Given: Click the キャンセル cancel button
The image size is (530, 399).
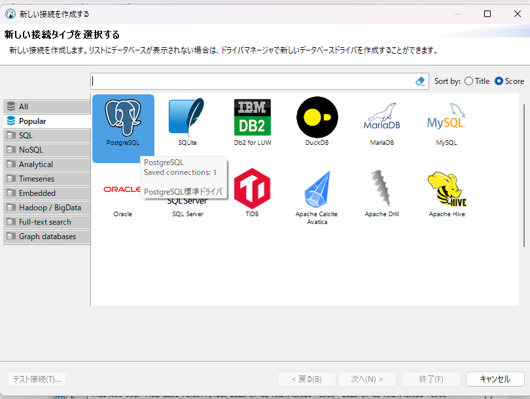Looking at the screenshot, I should point(495,379).
